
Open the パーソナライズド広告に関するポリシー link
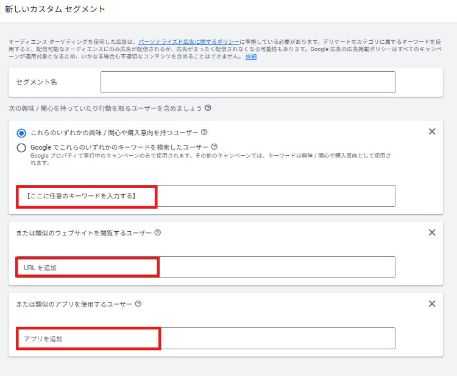pos(188,41)
